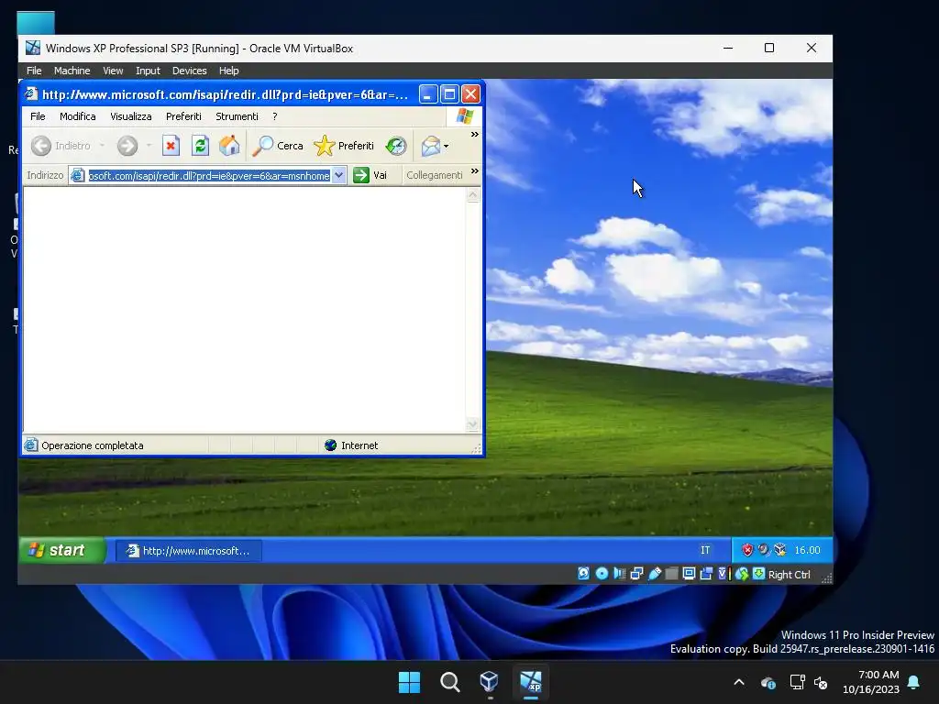Click the page icon beside address URL
The width and height of the screenshot is (939, 704).
tap(77, 175)
